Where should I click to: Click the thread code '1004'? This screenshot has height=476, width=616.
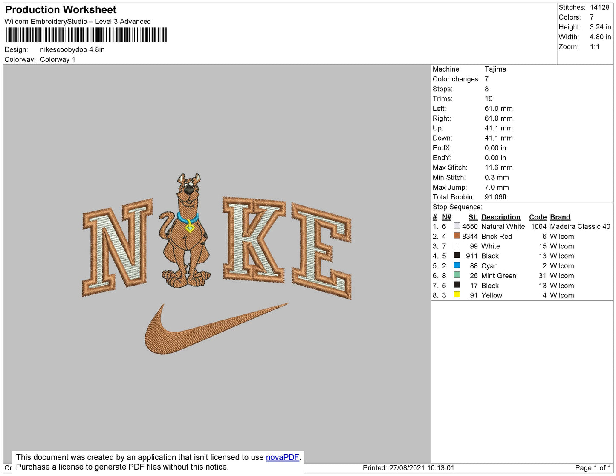pos(539,226)
